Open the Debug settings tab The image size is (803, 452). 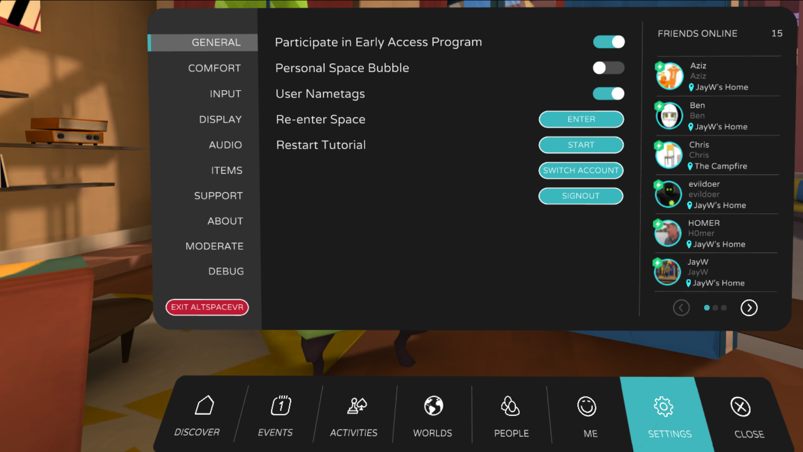[x=226, y=272]
